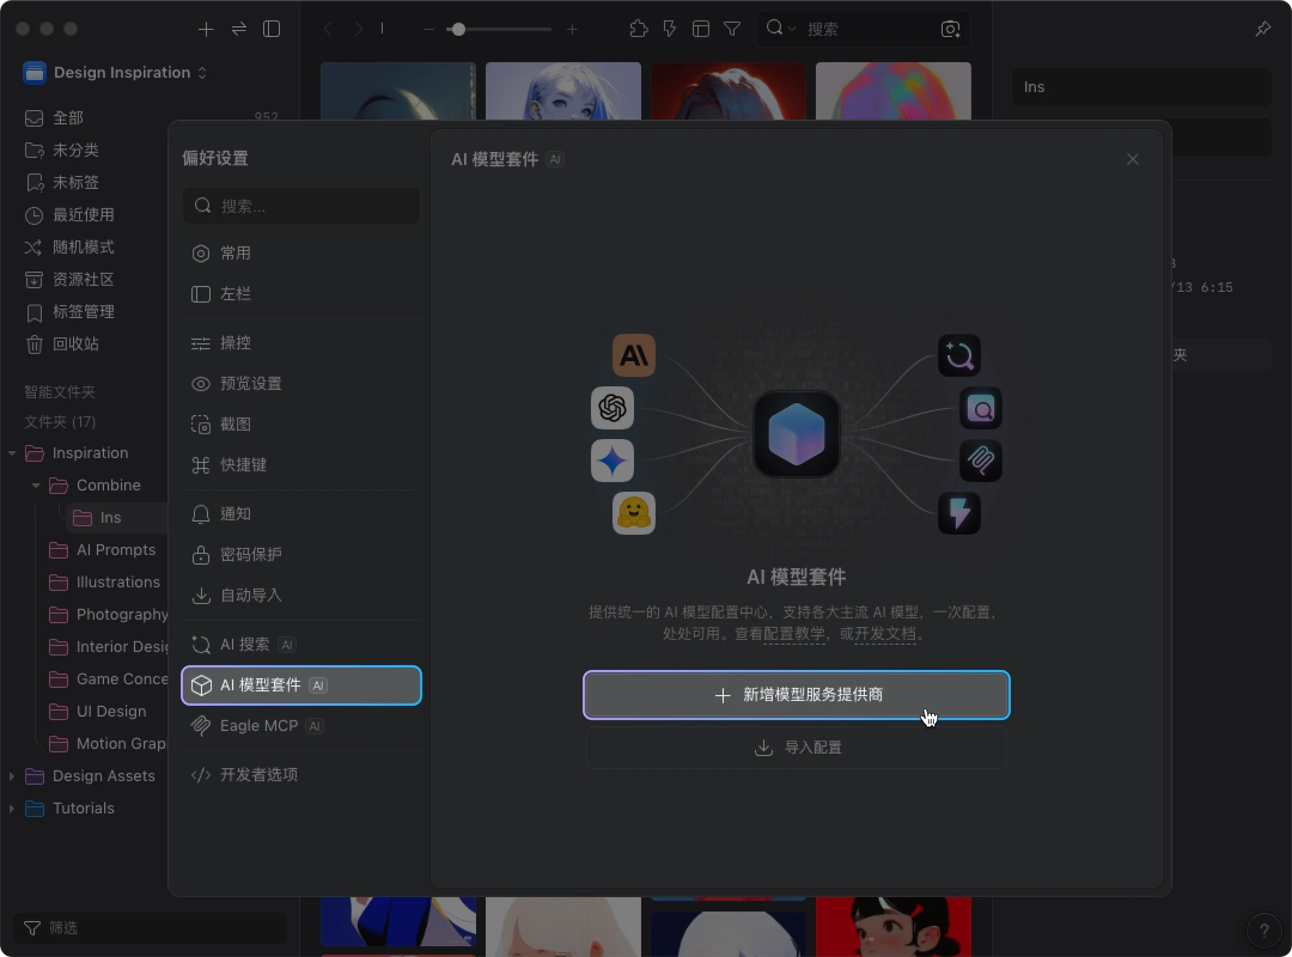Click the thumbnail size zoom slider
This screenshot has width=1292, height=957.
[x=459, y=29]
